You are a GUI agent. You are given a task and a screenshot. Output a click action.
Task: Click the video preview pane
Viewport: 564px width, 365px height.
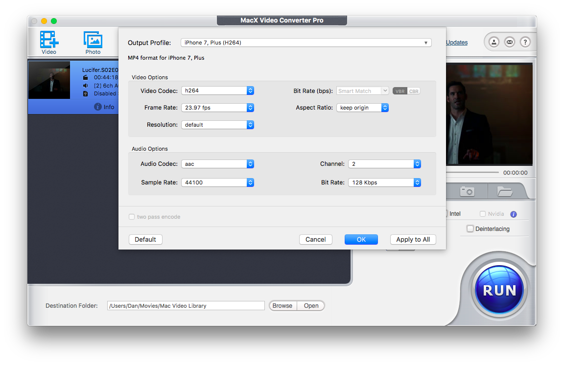tap(489, 114)
